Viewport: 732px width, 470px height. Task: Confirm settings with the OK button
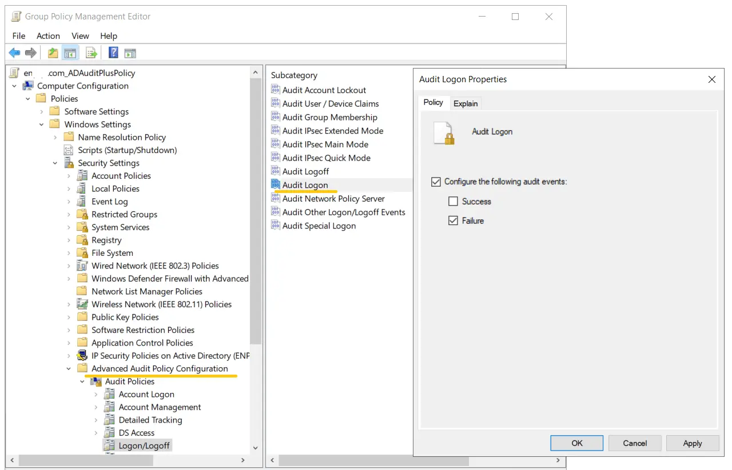576,443
